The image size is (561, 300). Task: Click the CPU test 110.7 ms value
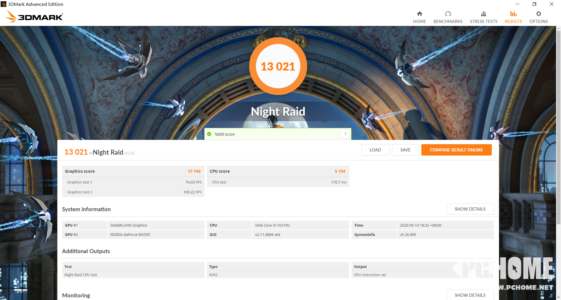339,182
